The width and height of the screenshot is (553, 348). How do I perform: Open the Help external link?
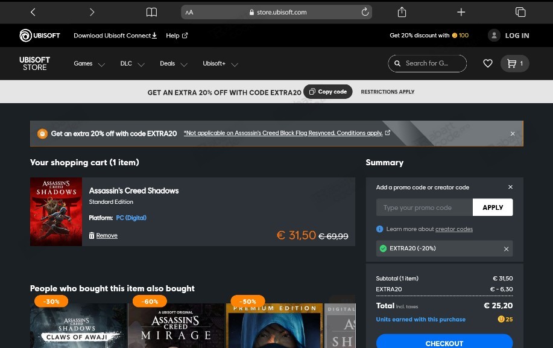(177, 36)
